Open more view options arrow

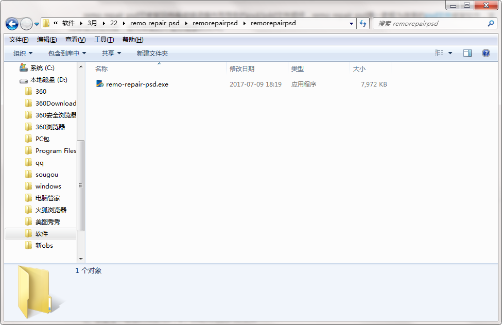(450, 53)
